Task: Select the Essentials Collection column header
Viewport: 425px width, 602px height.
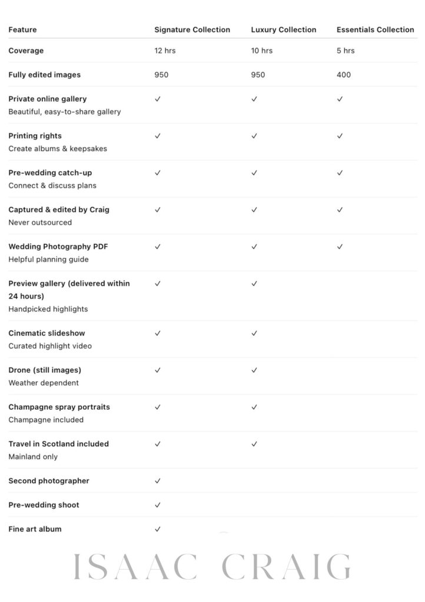Action: click(375, 30)
